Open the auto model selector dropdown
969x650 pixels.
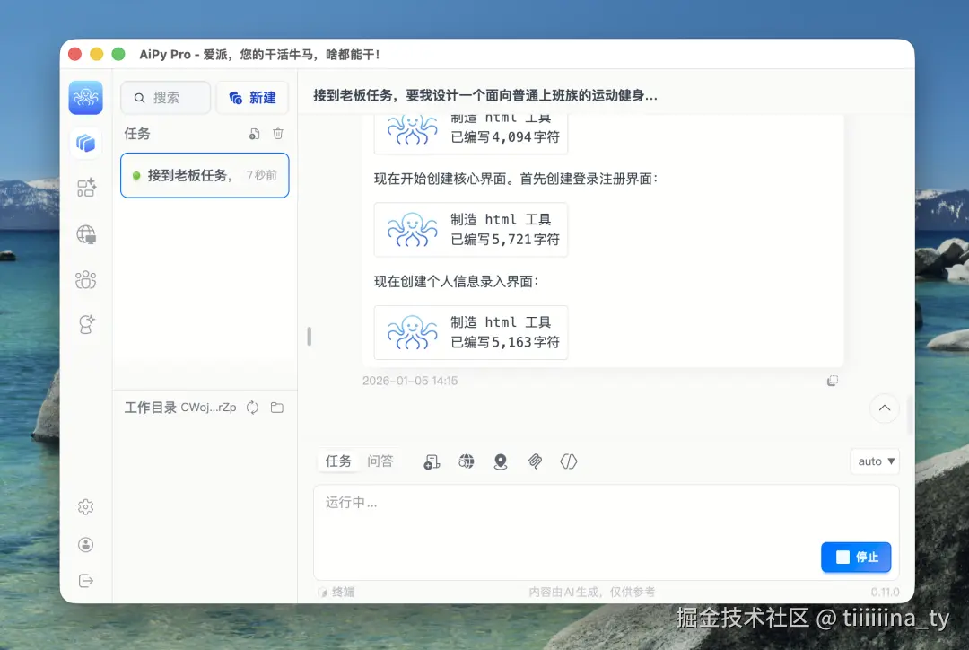[874, 461]
